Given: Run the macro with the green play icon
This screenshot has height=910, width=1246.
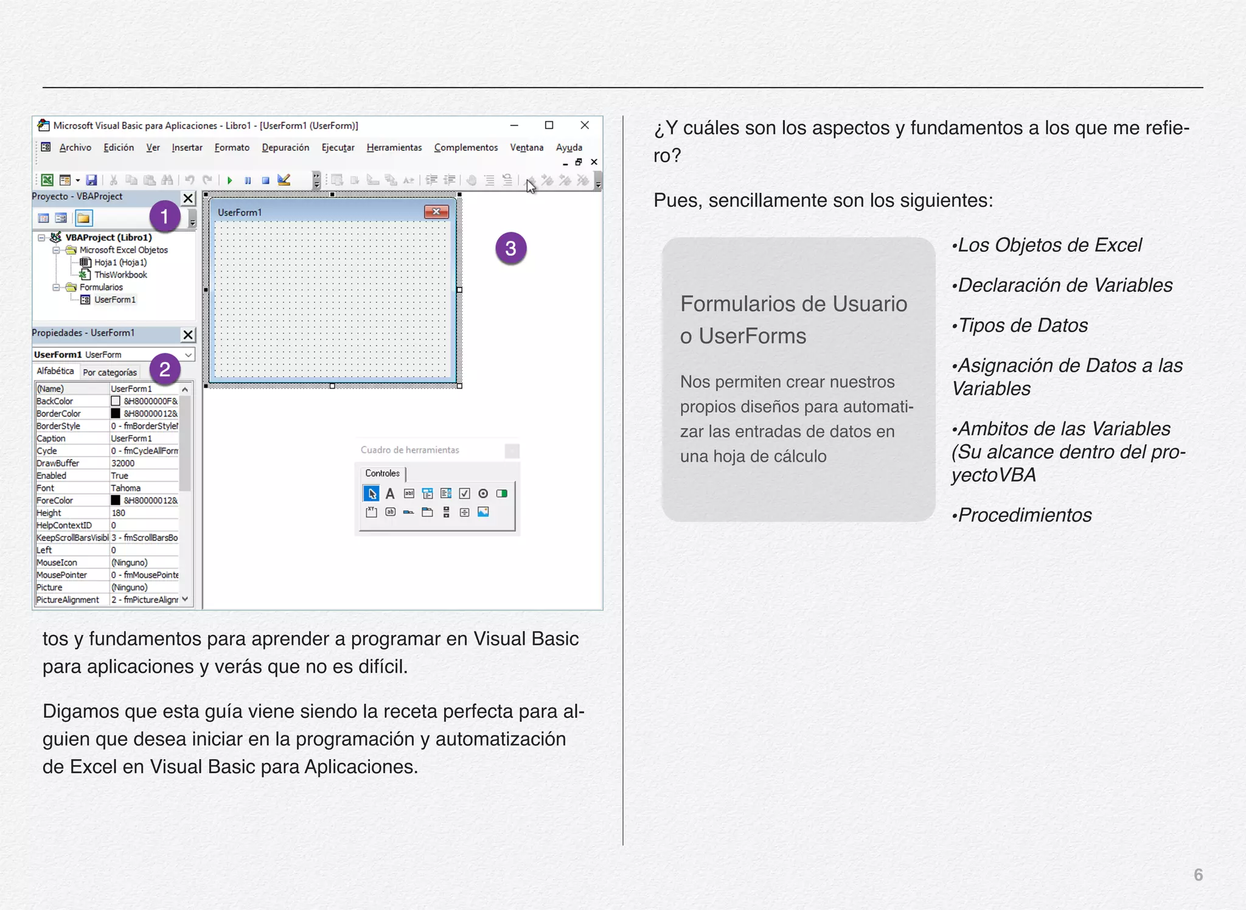Looking at the screenshot, I should 229,180.
